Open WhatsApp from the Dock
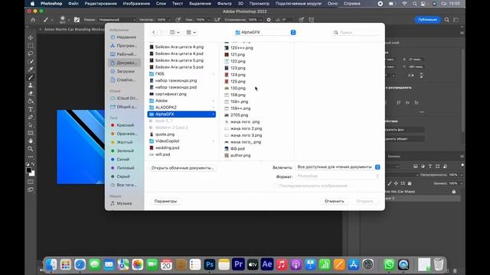Screen dimensions: 490x275 click(x=389, y=265)
